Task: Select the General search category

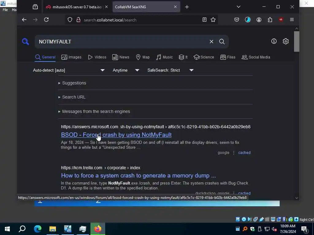Action: 45,57
